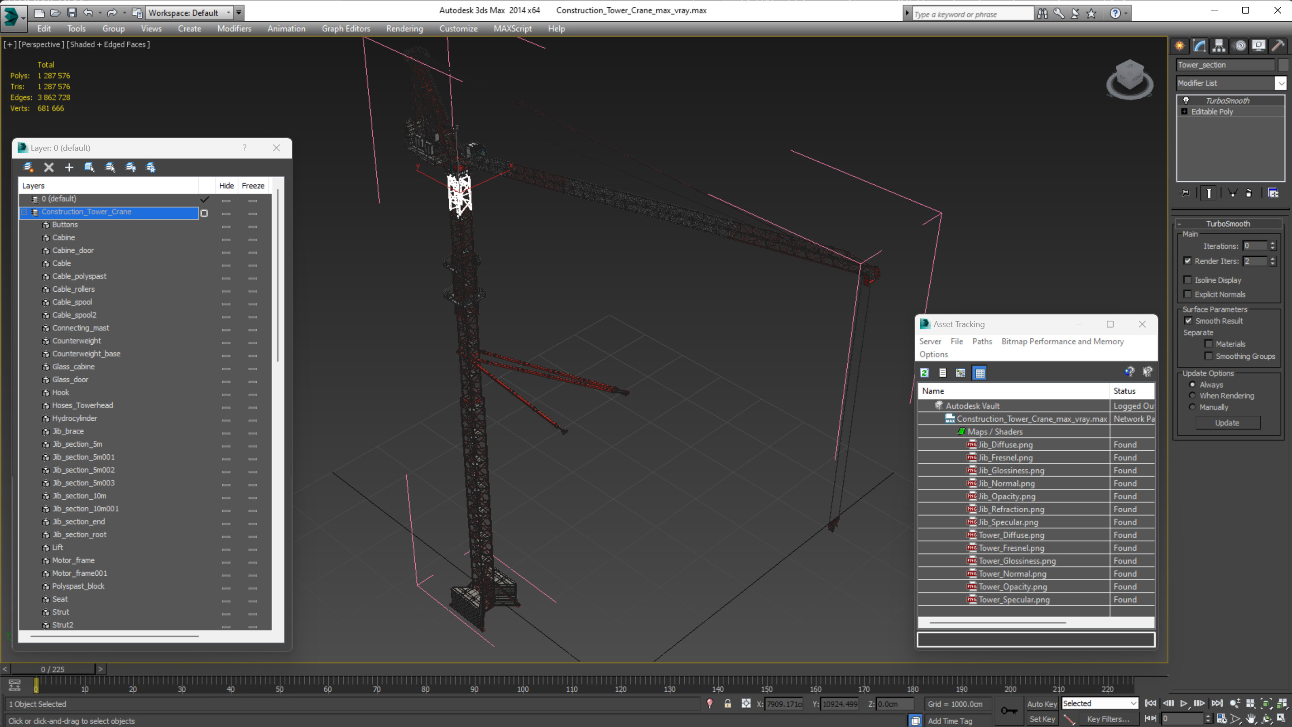Click the ViewCube navigation widget

coord(1129,80)
